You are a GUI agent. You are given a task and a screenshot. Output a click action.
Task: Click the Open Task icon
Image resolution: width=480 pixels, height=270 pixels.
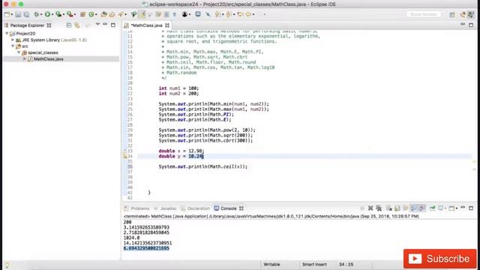(x=112, y=14)
